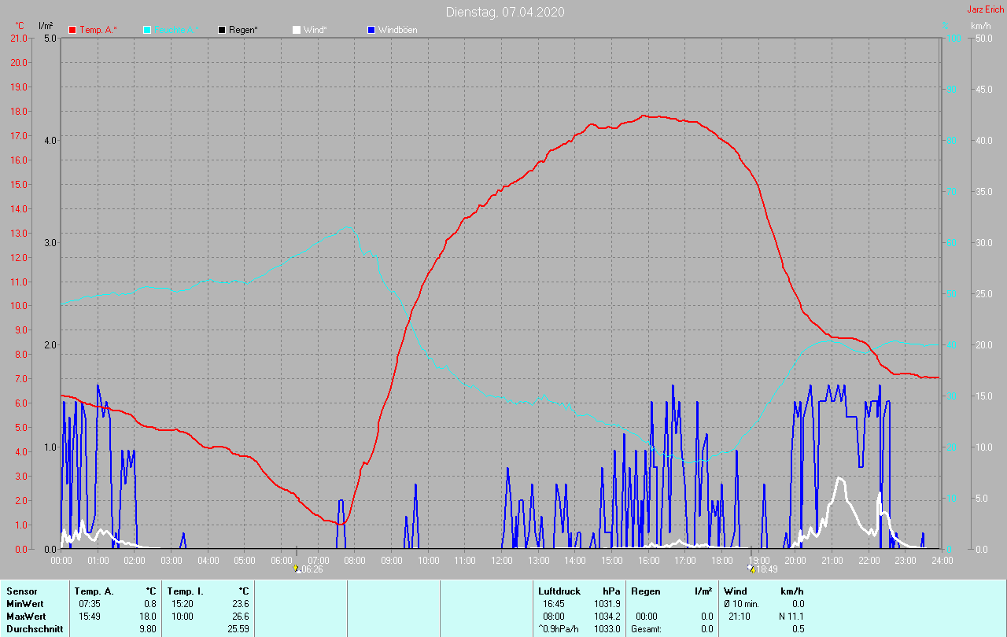Click the date title Dienstag, 07.04.2020
1007x637 pixels.
tap(504, 12)
